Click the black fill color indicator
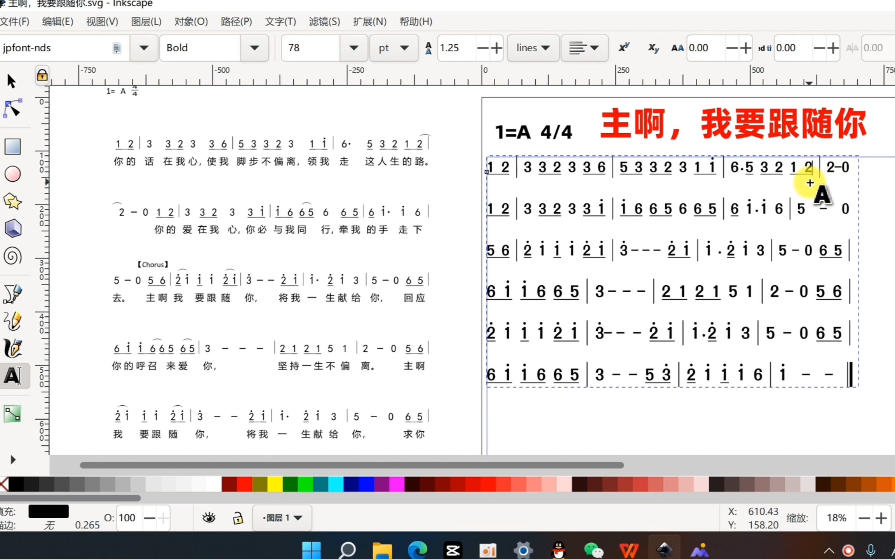The height and width of the screenshot is (559, 895). (49, 511)
